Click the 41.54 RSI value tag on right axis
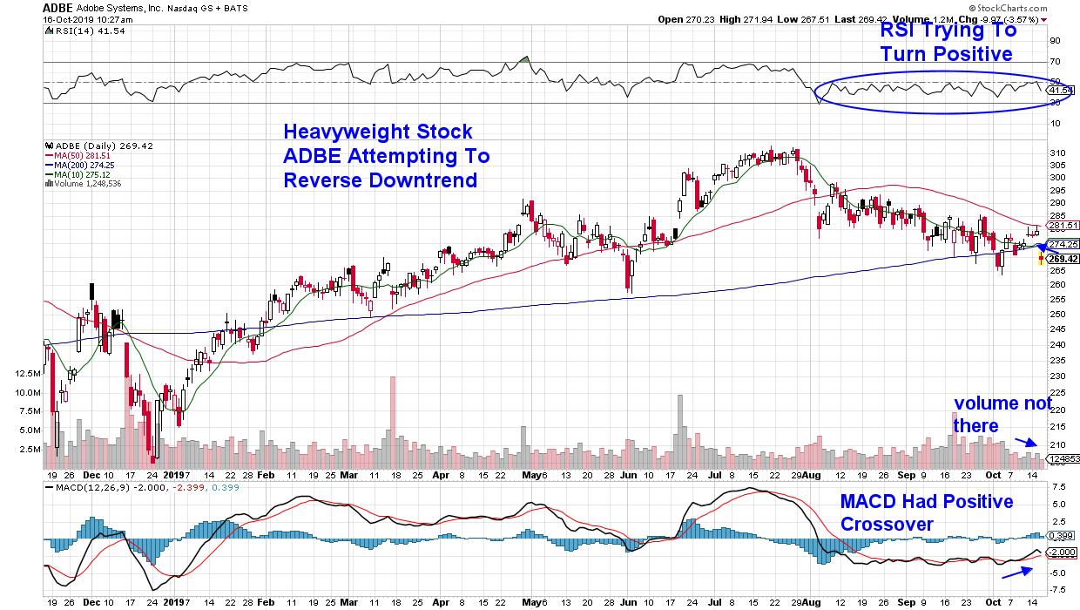 pos(1062,91)
